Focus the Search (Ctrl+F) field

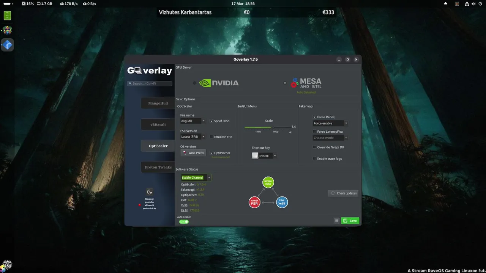tap(150, 83)
